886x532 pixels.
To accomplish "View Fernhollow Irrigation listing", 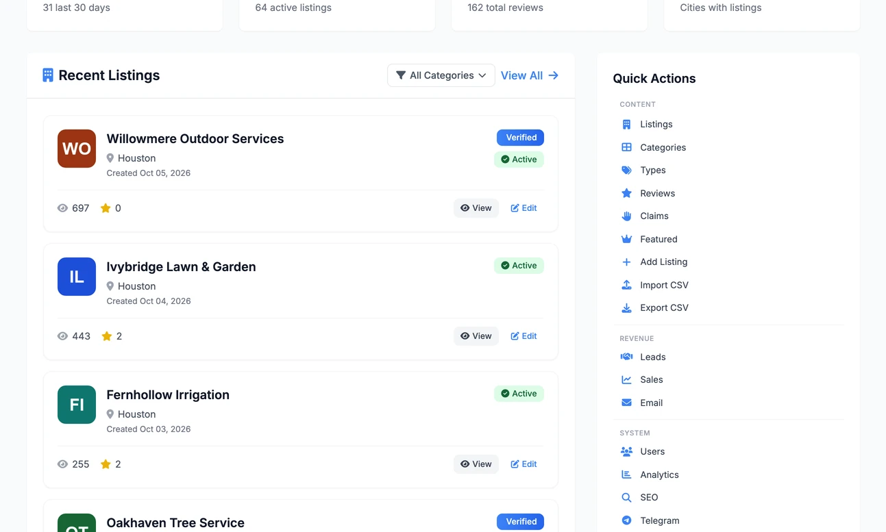I will [476, 464].
